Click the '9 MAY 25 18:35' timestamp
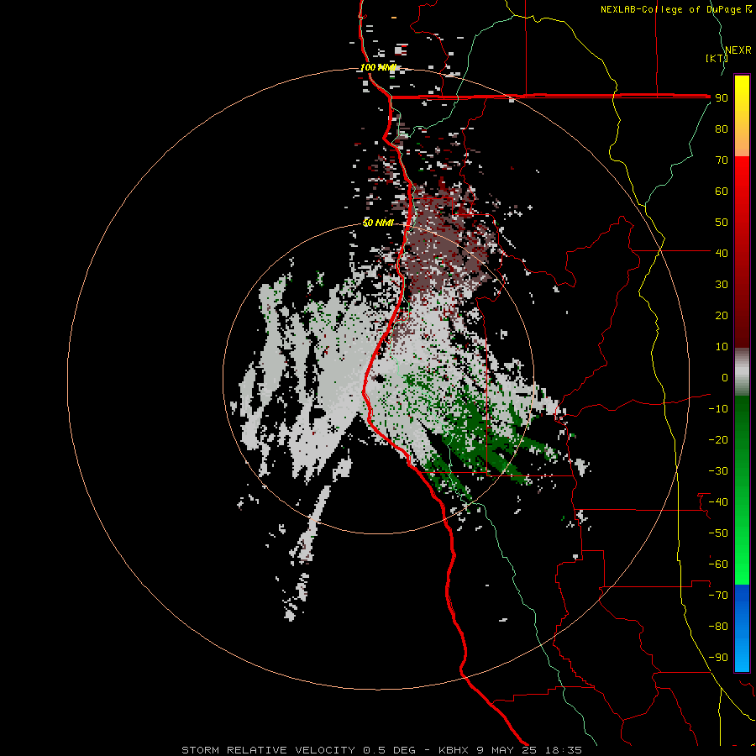The width and height of the screenshot is (756, 756). (529, 750)
